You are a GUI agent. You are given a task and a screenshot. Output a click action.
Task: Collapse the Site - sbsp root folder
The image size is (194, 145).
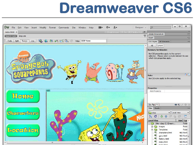click(149, 123)
